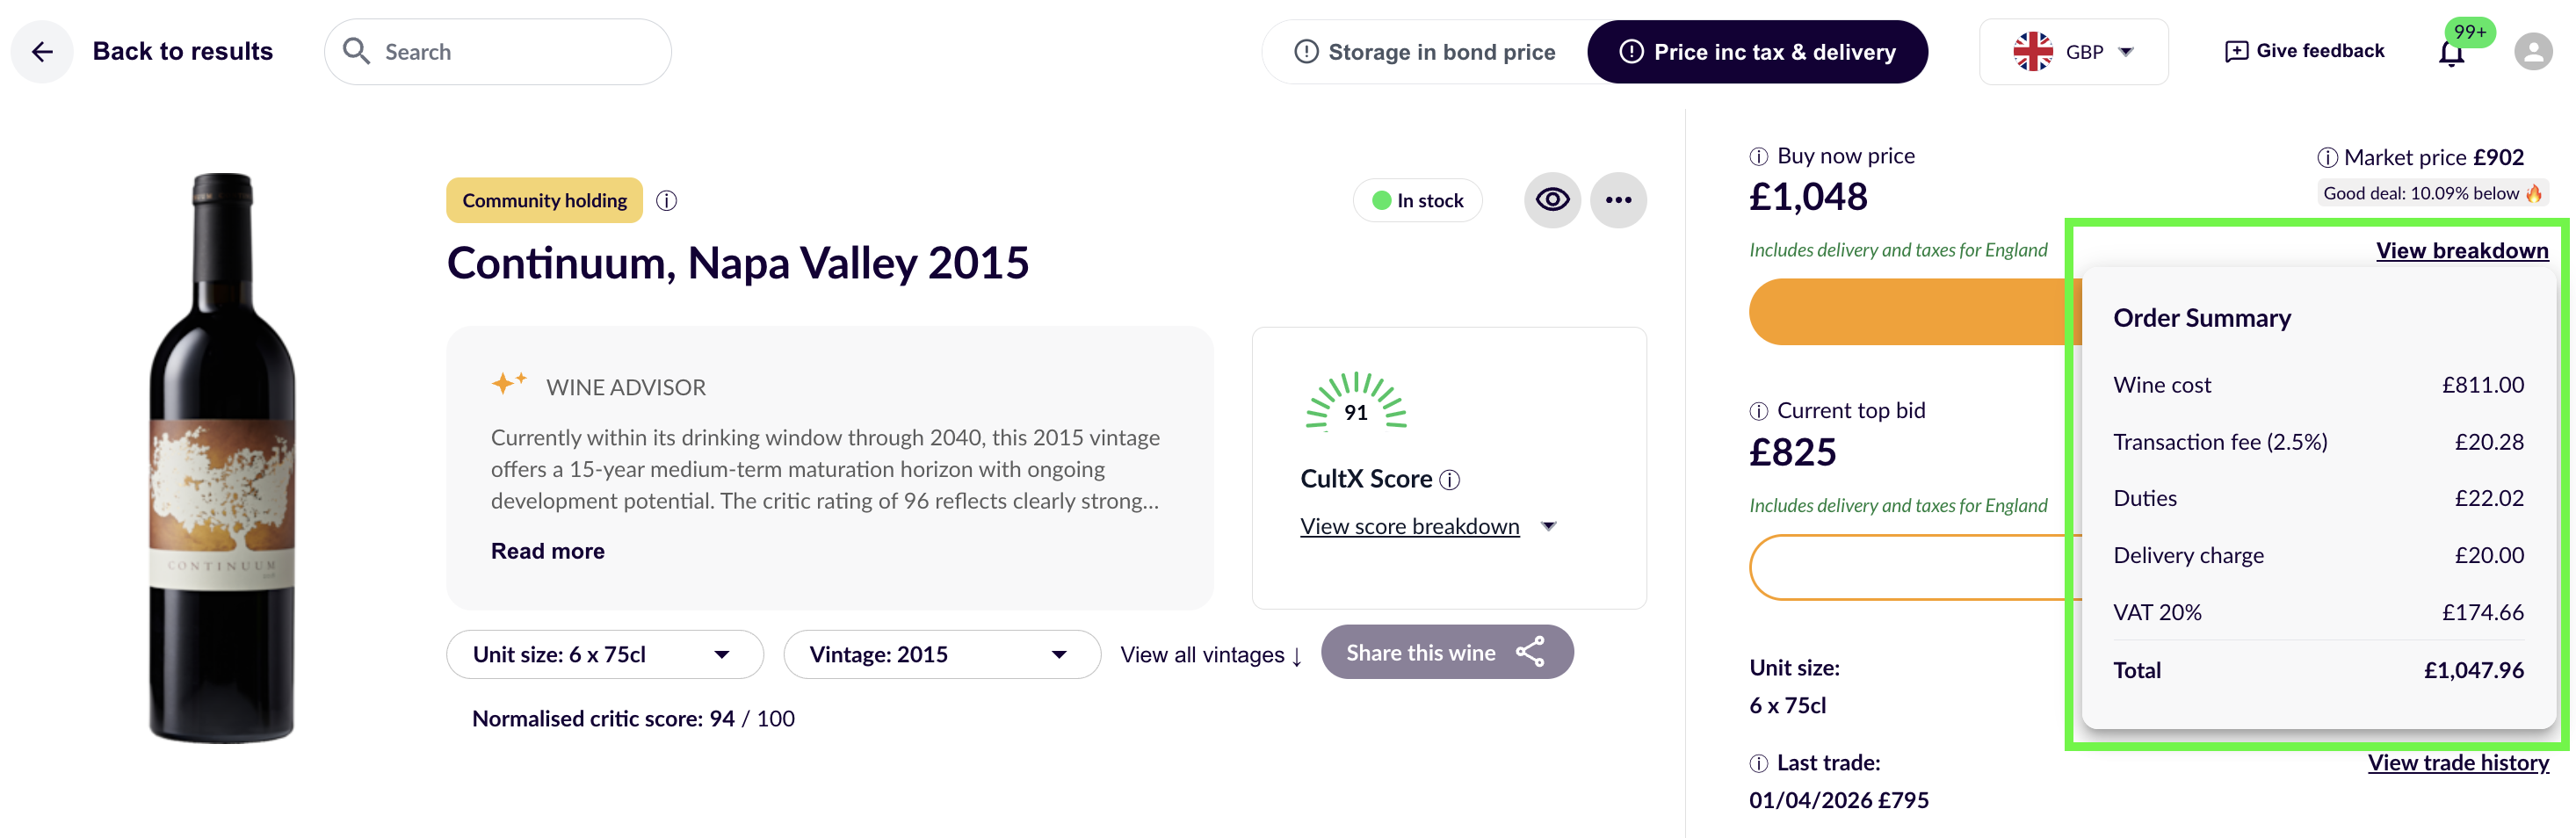
Task: Toggle the wine watchlist eye icon
Action: click(x=1552, y=200)
